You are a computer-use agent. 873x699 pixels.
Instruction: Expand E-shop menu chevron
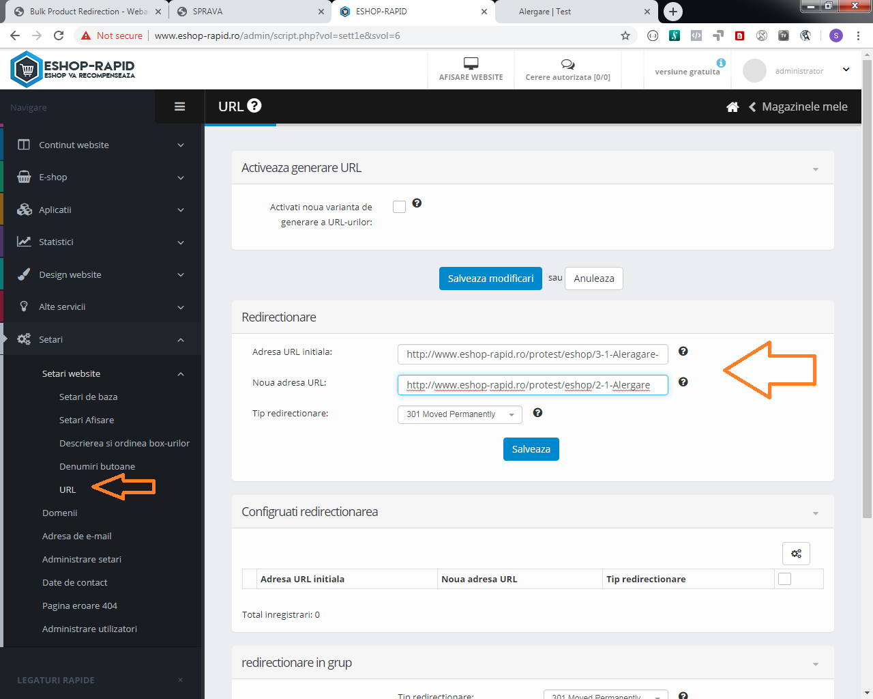coord(181,177)
